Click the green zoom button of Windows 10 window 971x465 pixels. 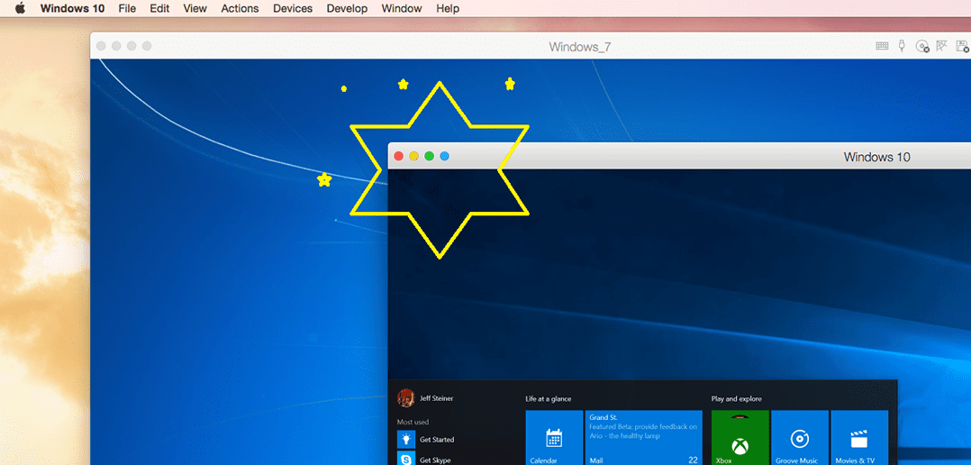tap(429, 156)
